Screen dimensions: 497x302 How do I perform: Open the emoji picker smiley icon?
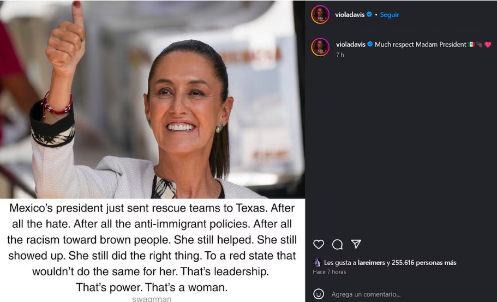[319, 294]
